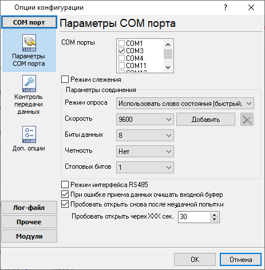The width and height of the screenshot is (265, 270).
Task: Open the Четность dropdown
Action: (x=145, y=152)
